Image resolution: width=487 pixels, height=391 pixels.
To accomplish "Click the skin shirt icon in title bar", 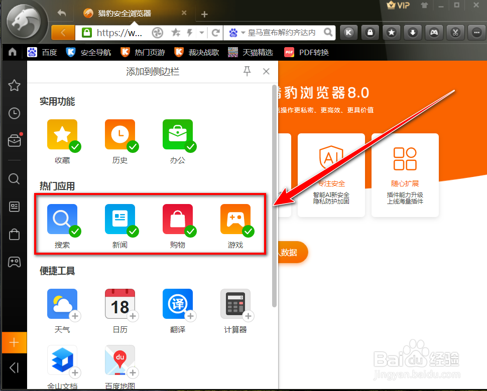I will click(x=424, y=6).
